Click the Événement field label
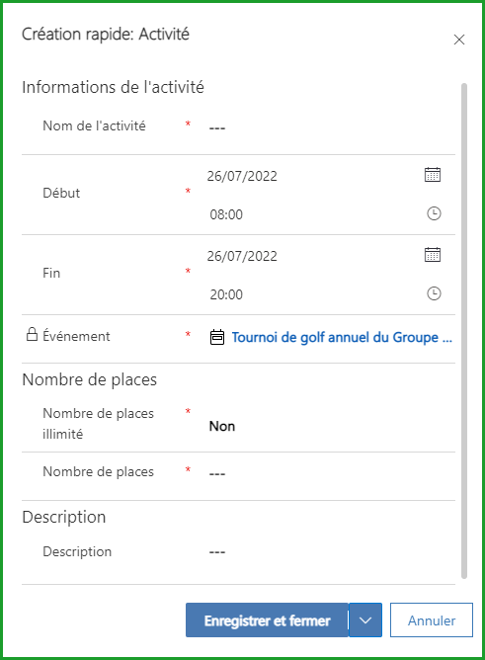485x660 pixels. 76,336
